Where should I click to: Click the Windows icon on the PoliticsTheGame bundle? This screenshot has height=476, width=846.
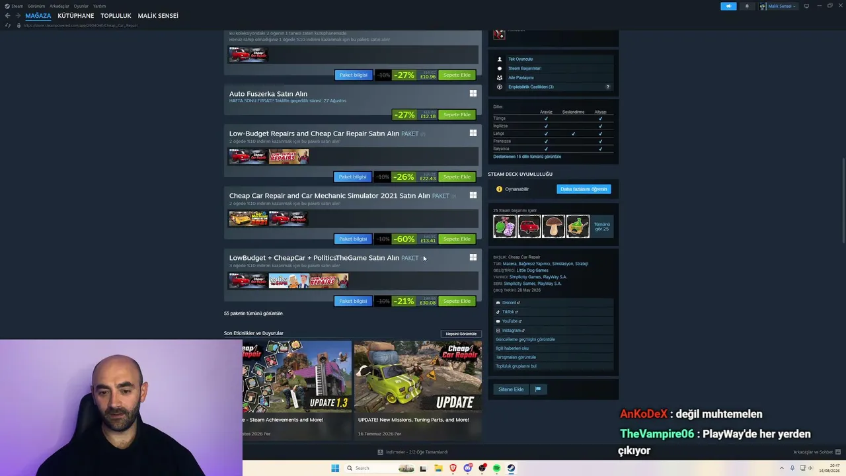click(x=473, y=258)
